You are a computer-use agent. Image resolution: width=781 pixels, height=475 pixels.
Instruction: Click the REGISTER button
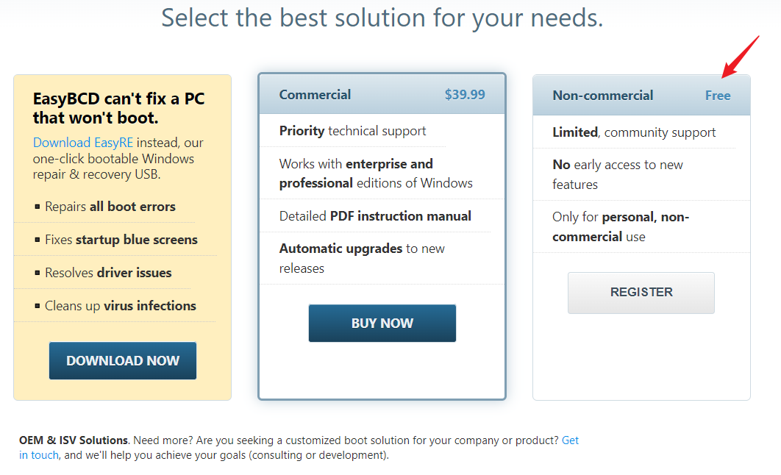tap(641, 292)
